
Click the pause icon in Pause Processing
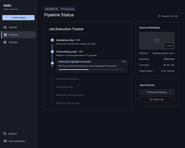pos(148,92)
